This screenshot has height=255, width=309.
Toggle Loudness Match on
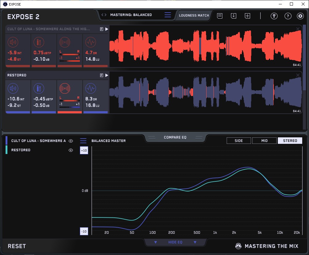click(x=194, y=15)
